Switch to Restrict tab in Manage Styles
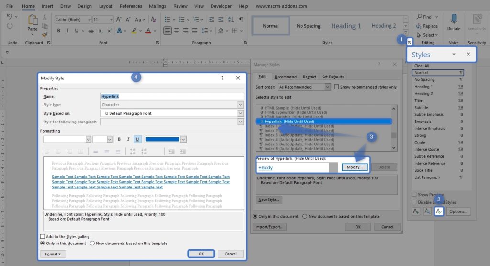Screen dimensions: 490x266 tap(310, 77)
